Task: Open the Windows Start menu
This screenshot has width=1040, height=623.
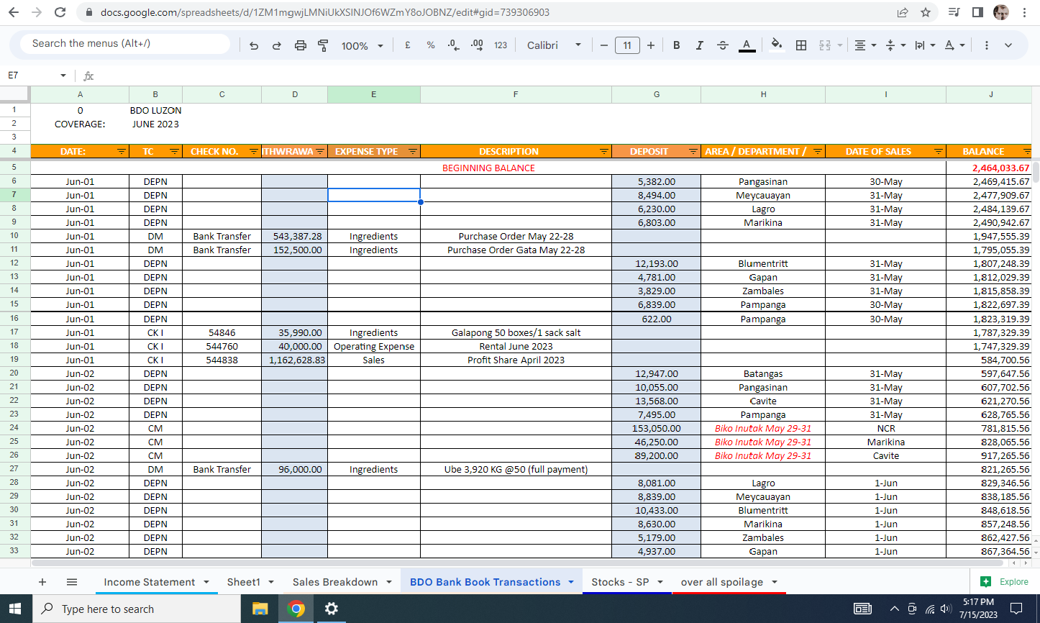Action: pos(15,609)
